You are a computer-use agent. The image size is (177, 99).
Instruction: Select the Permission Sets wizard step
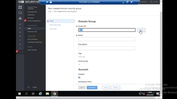click(55, 25)
